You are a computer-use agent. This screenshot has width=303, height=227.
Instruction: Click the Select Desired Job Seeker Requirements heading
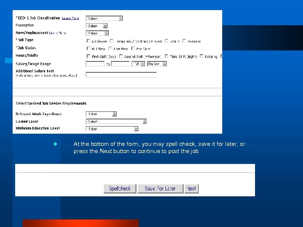coord(51,103)
